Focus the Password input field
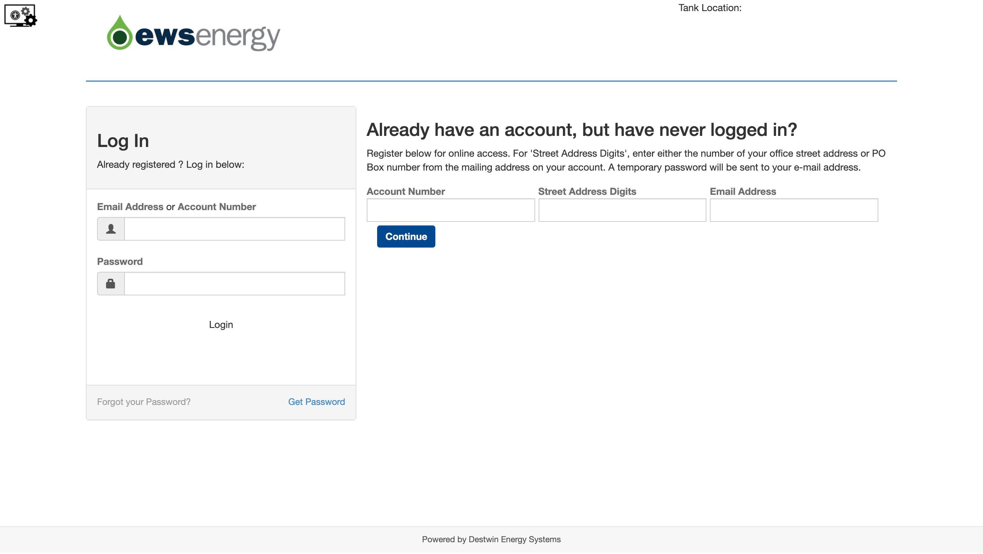This screenshot has height=554, width=983. tap(234, 284)
